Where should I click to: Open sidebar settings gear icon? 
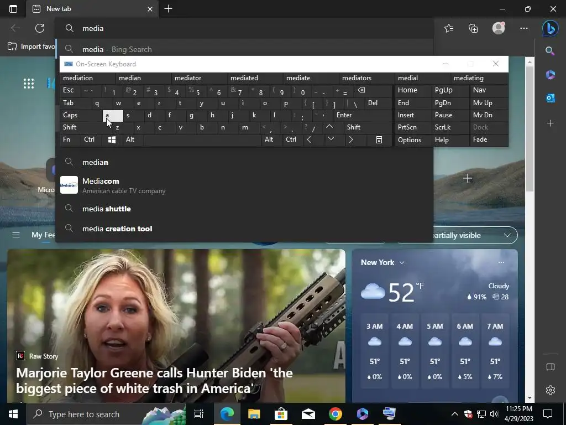[x=550, y=390]
